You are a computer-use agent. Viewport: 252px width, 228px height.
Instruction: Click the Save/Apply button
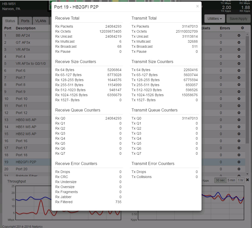238,19
